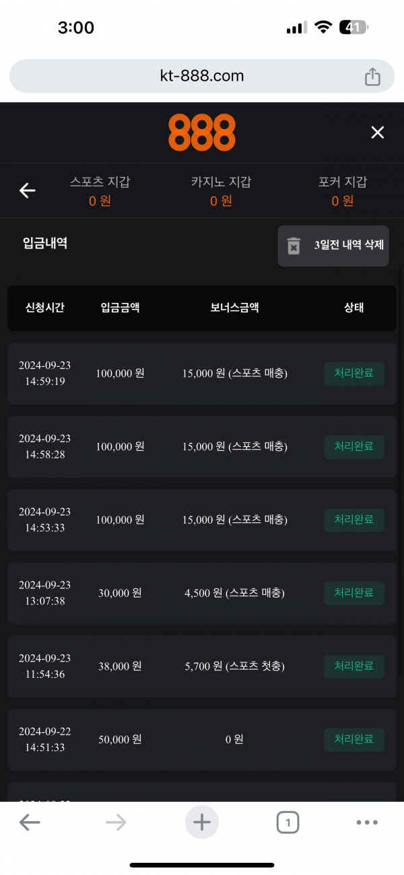Screen dimensions: 404x875
Task: Tap the orange 888 logo
Action: (x=202, y=132)
